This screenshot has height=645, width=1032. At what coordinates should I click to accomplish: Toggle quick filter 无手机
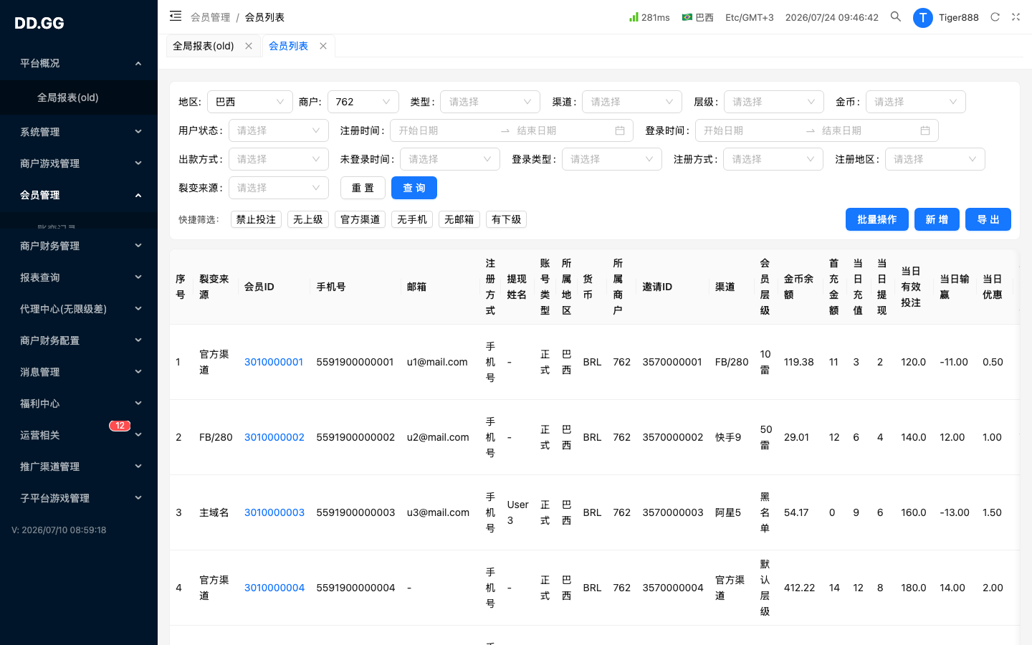click(x=412, y=219)
